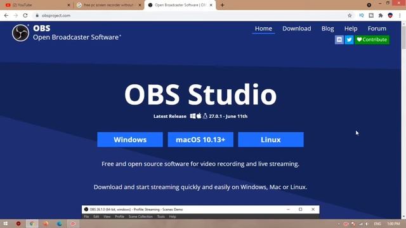This screenshot has height=228, width=406.
Task: Click the page vertical scrollbar thumb
Action: pos(403,37)
